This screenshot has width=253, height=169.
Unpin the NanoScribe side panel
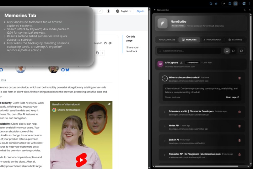click(245, 10)
